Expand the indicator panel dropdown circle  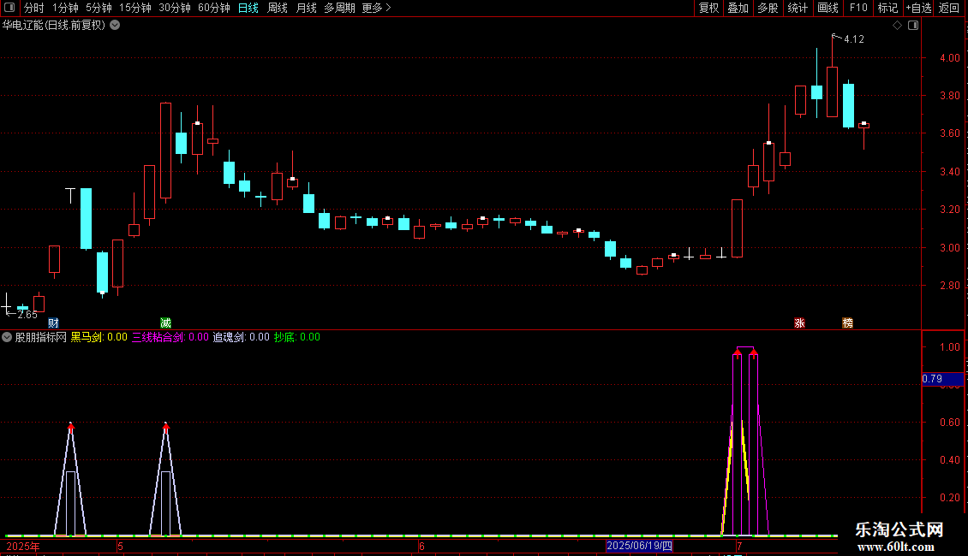(x=7, y=337)
